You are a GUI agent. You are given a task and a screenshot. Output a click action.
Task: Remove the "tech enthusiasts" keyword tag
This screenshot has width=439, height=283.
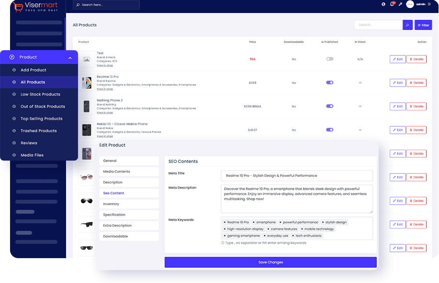pos(293,236)
